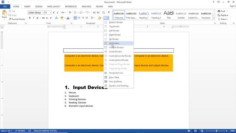
Task: Switch to the PAGE LAYOUT tab
Action: click(x=54, y=7)
